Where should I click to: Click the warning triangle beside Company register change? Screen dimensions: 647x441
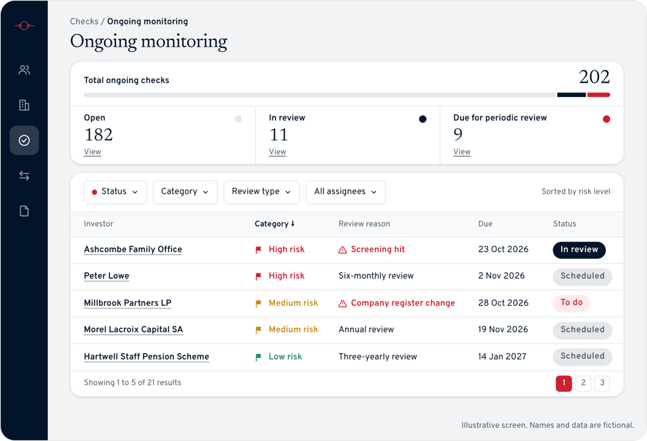tap(342, 304)
